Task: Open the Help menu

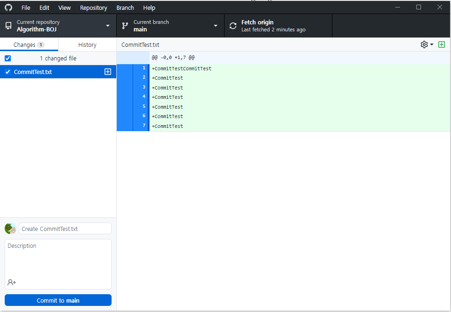Action: tap(149, 8)
